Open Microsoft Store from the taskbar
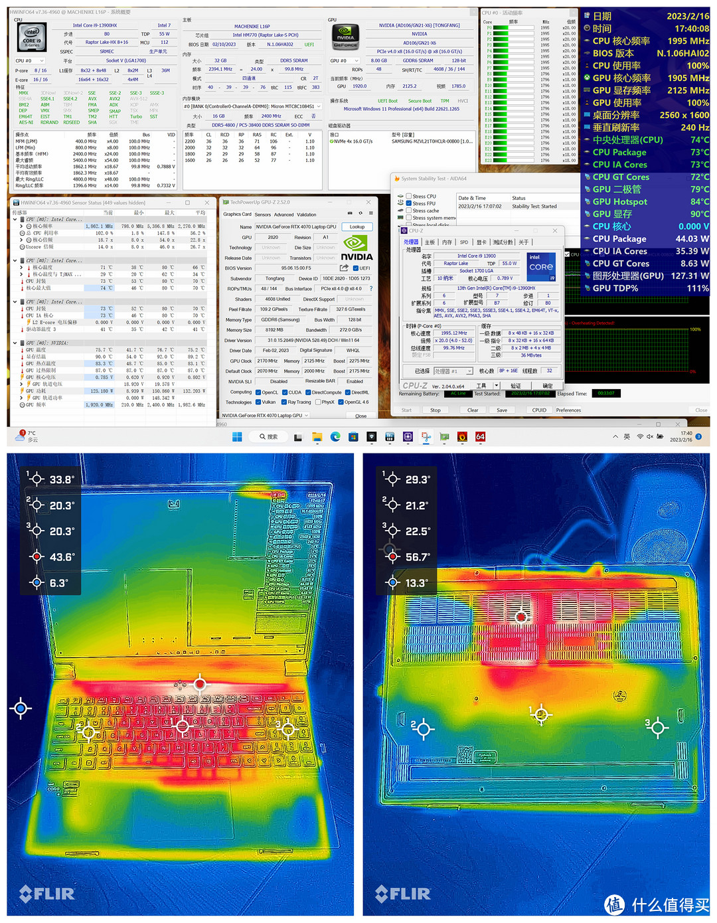Viewport: 717px width, 923px height. click(353, 437)
